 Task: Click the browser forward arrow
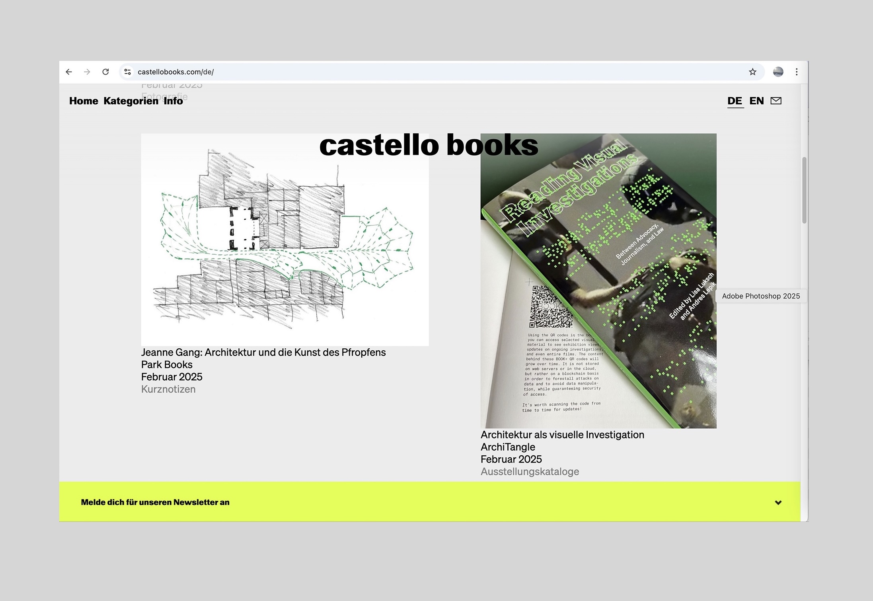click(x=87, y=72)
